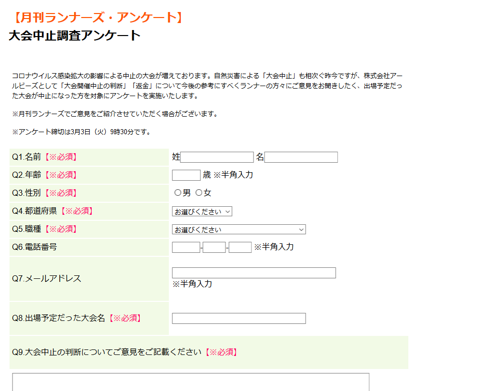Open the Q4 都道府県 dropdown

pos(202,211)
